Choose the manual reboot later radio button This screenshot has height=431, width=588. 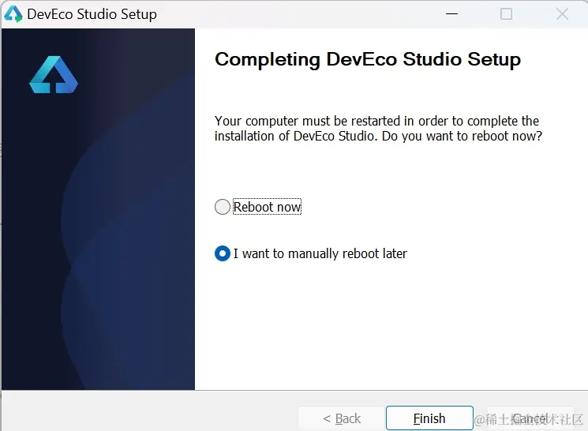[223, 253]
